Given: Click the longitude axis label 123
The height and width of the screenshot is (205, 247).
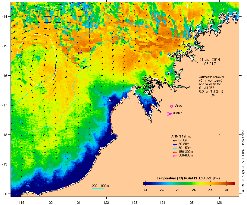Looking at the screenshot, I should (x=135, y=203).
